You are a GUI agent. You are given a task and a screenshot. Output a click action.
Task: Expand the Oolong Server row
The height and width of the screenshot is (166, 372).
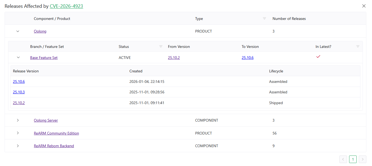point(18,120)
